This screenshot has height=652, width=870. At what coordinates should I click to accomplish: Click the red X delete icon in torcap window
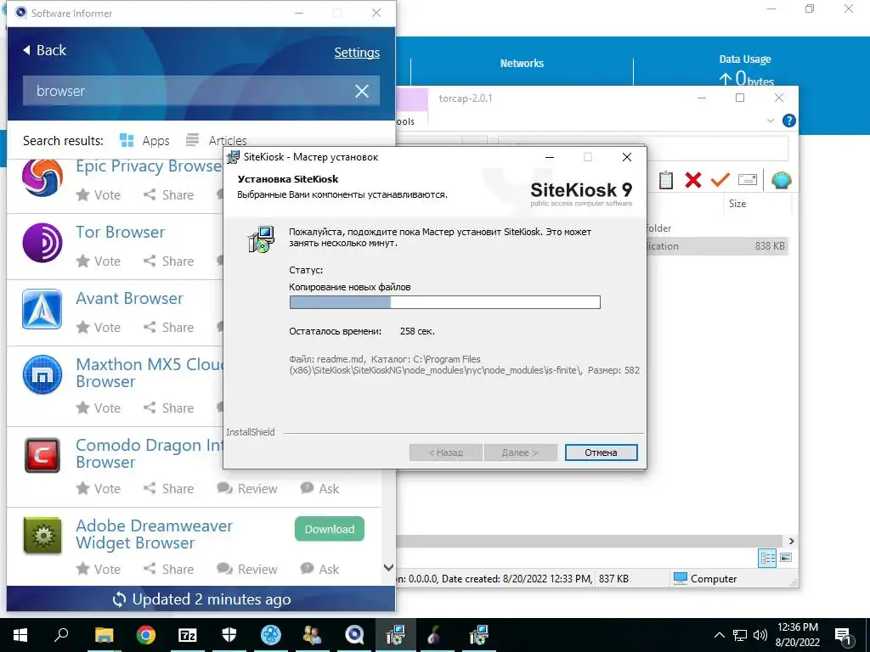tap(693, 180)
